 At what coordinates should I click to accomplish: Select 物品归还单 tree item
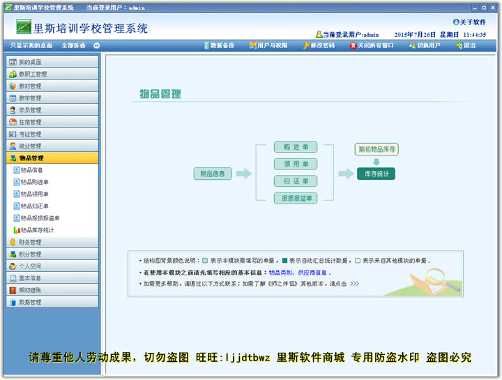(x=35, y=206)
